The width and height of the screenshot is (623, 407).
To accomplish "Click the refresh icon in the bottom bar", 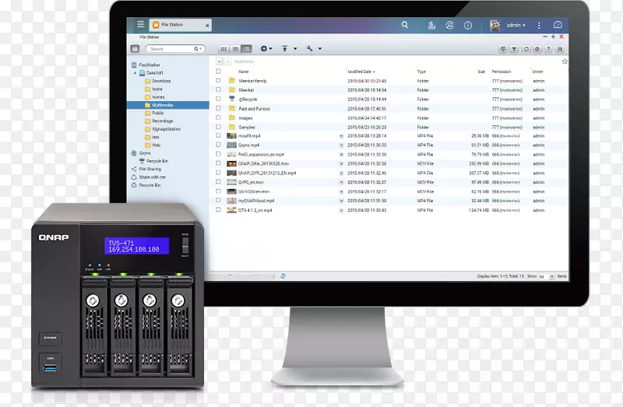I will [x=283, y=276].
